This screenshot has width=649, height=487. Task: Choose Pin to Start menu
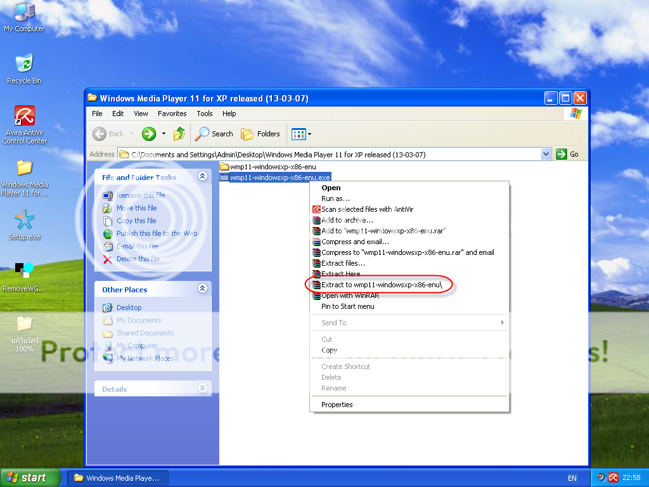coord(409,306)
